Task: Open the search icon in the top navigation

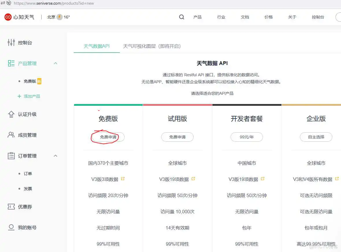Action: click(181, 17)
